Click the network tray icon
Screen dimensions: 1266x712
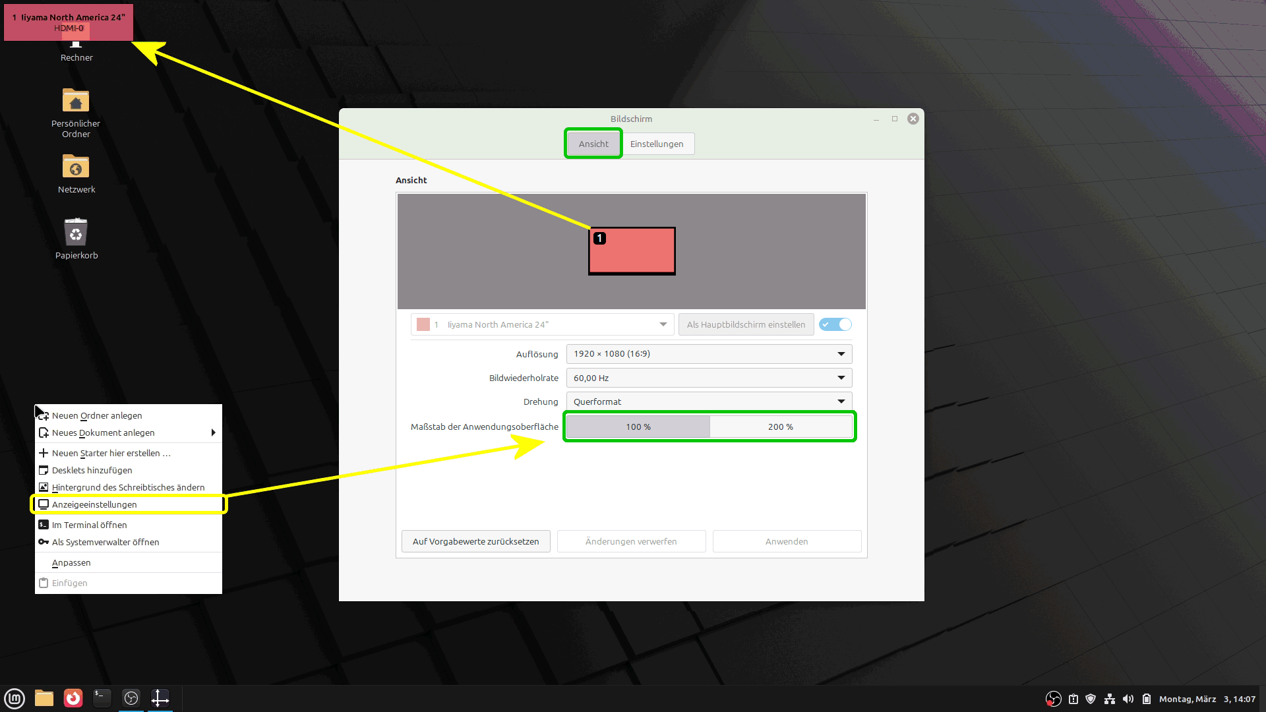click(x=1110, y=699)
